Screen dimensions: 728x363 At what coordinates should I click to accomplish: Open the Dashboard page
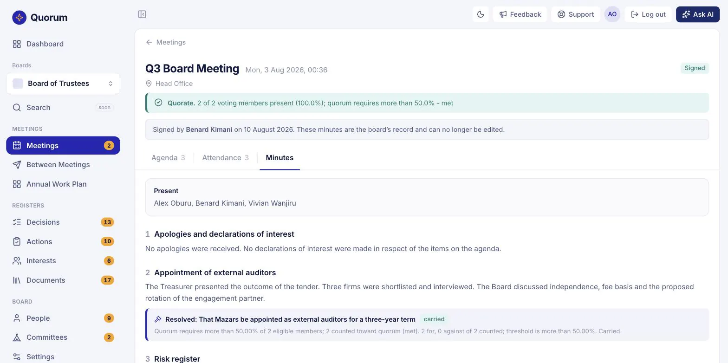tap(63, 44)
